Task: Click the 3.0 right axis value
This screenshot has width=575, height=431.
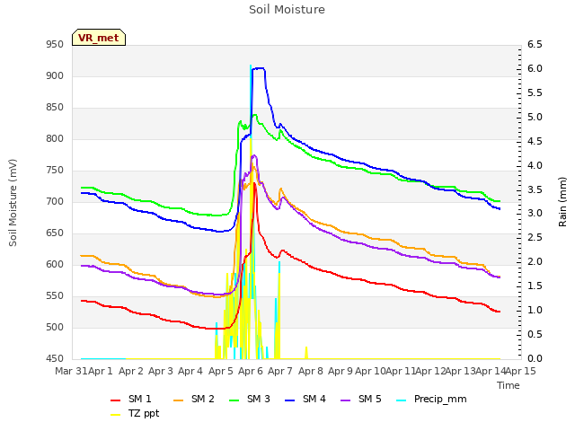Action: click(x=535, y=214)
